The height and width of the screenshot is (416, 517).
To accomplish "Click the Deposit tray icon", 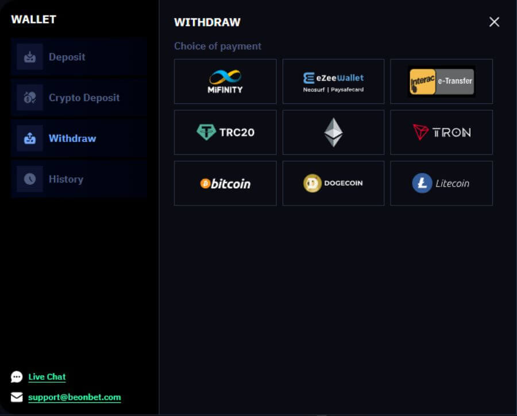I will coord(30,57).
